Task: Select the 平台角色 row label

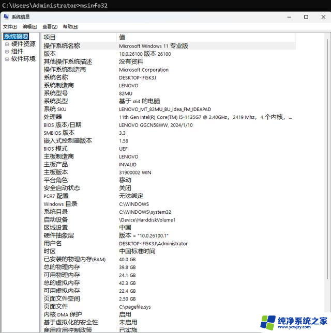Action: pyautogui.click(x=56, y=180)
